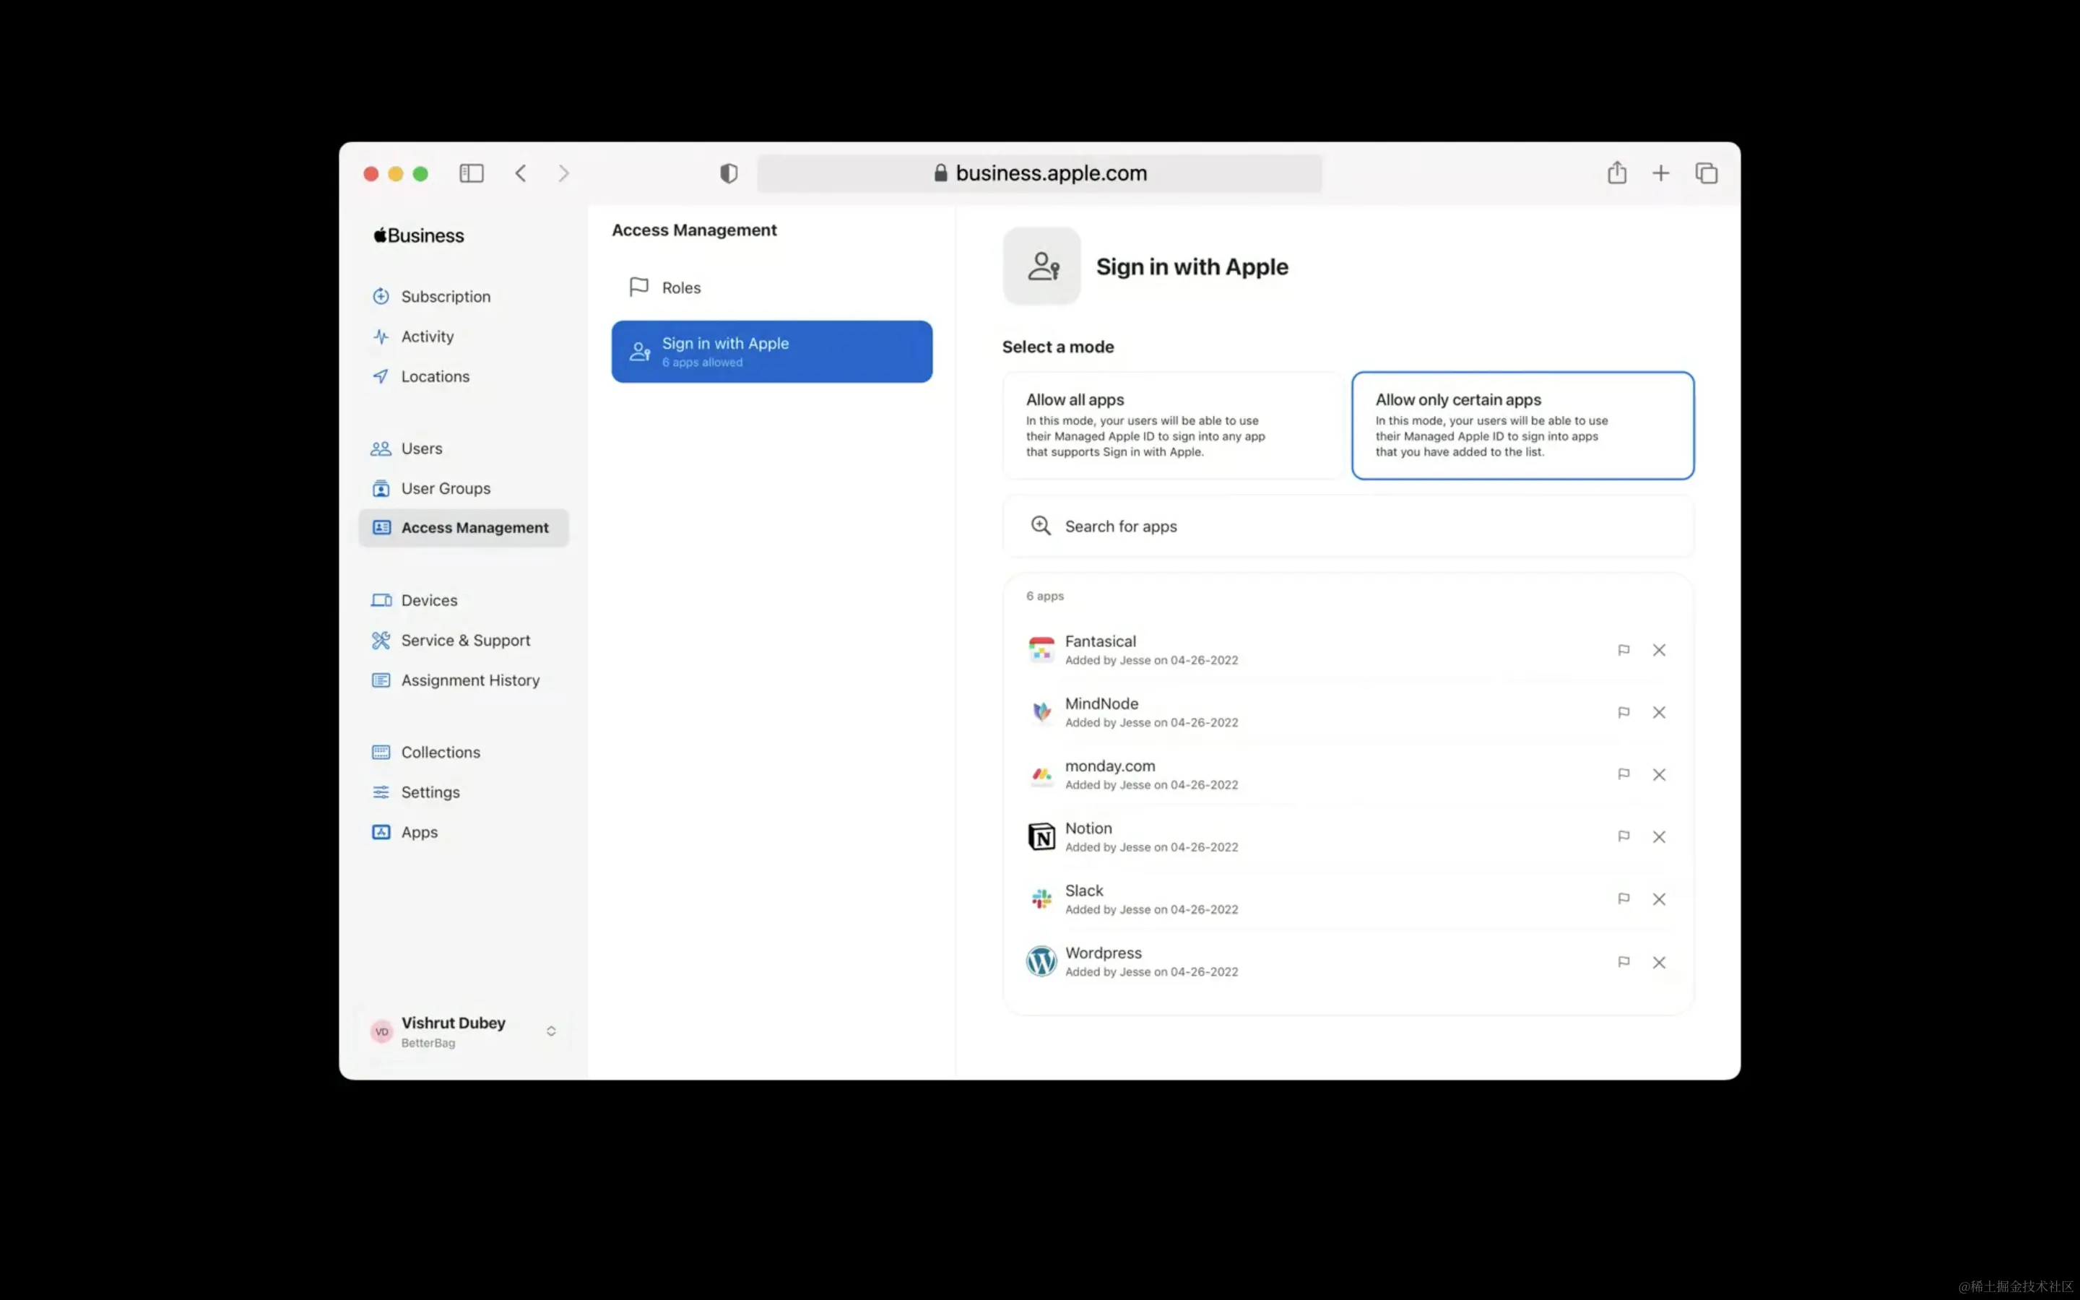Go back with Safari's back chevron

521,173
